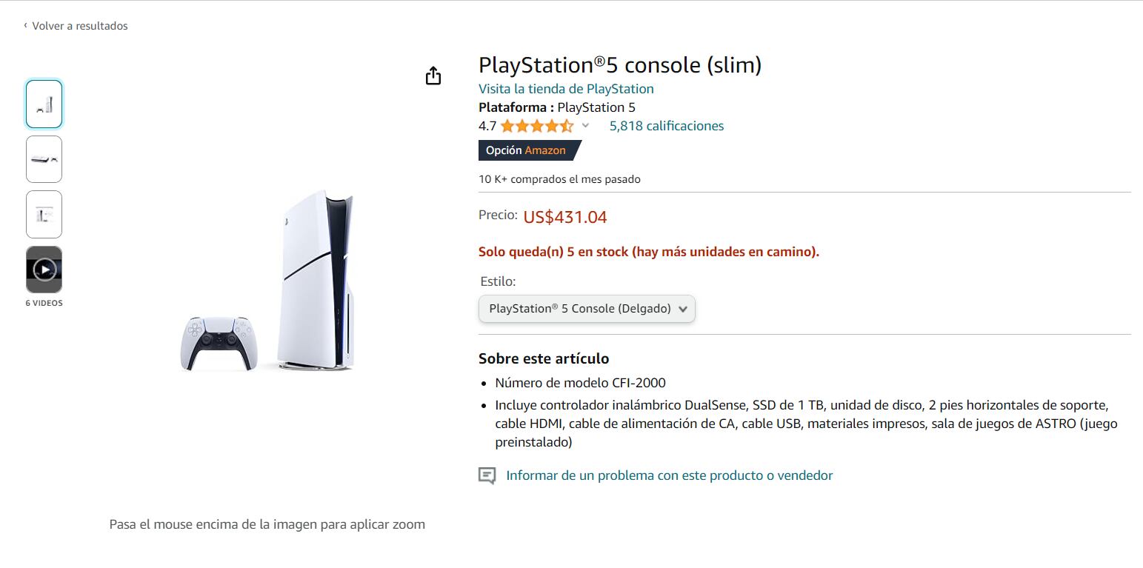Click the PlayStation 5 console (slim) title
This screenshot has width=1143, height=568.
(x=619, y=65)
